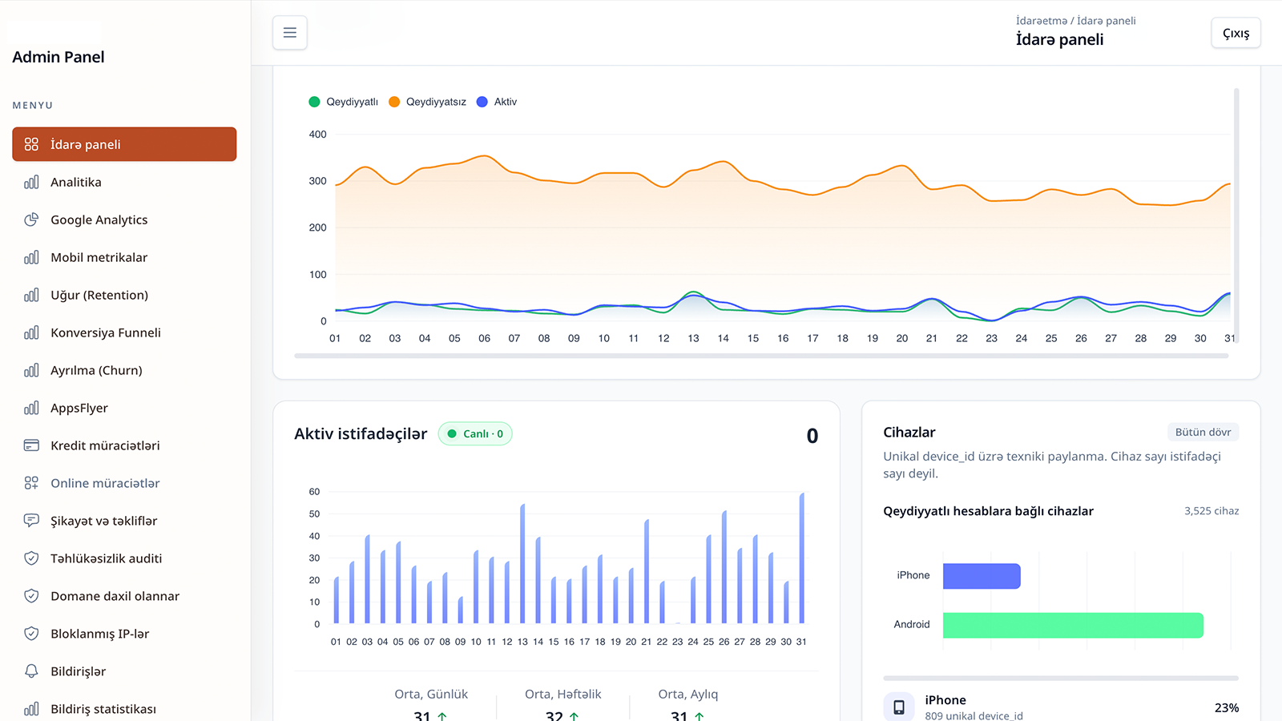Image resolution: width=1282 pixels, height=721 pixels.
Task: Click the İdarə paneli grid icon
Action: 31,144
